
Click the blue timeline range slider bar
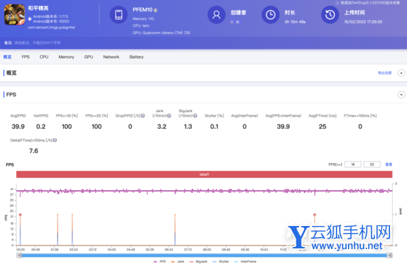204,255
